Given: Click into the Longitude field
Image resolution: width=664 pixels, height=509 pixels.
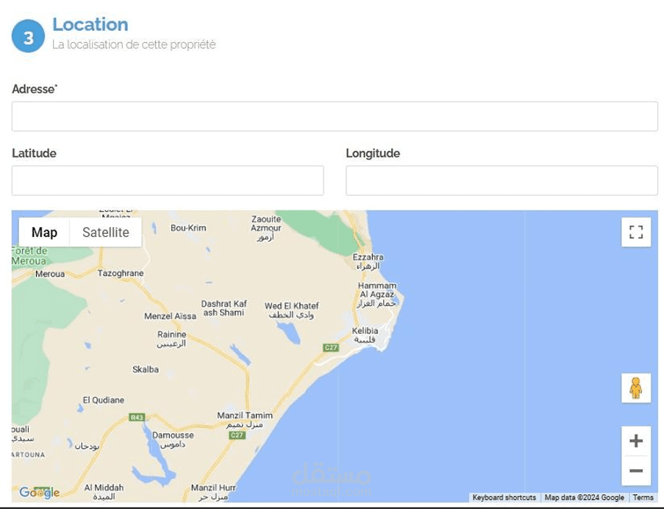Looking at the screenshot, I should (x=501, y=180).
